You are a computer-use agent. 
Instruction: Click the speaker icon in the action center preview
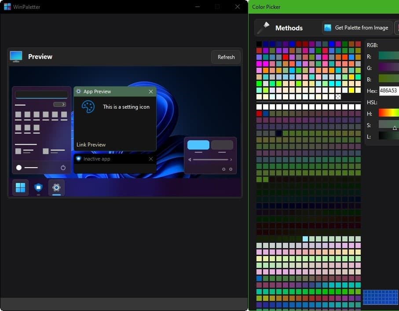(190, 160)
